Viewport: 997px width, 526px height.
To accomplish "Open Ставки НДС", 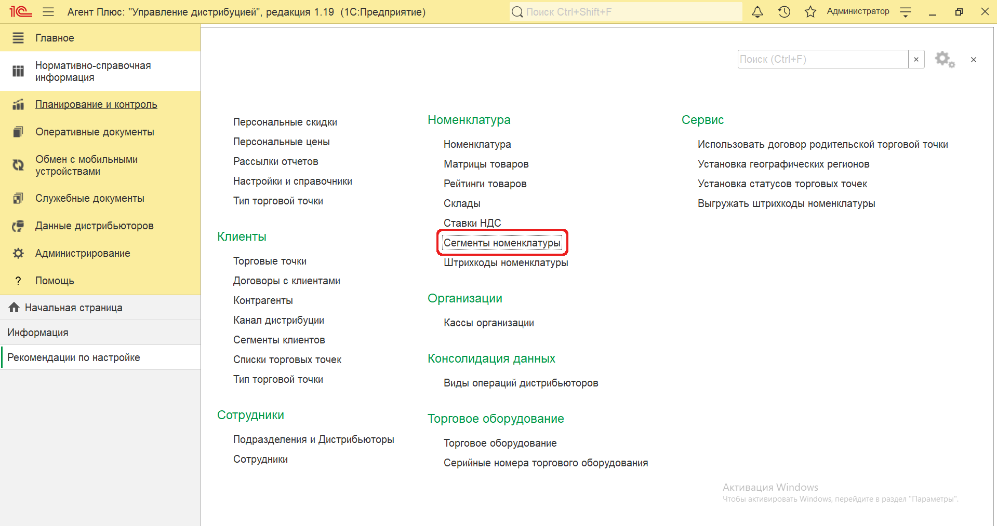I will 472,223.
